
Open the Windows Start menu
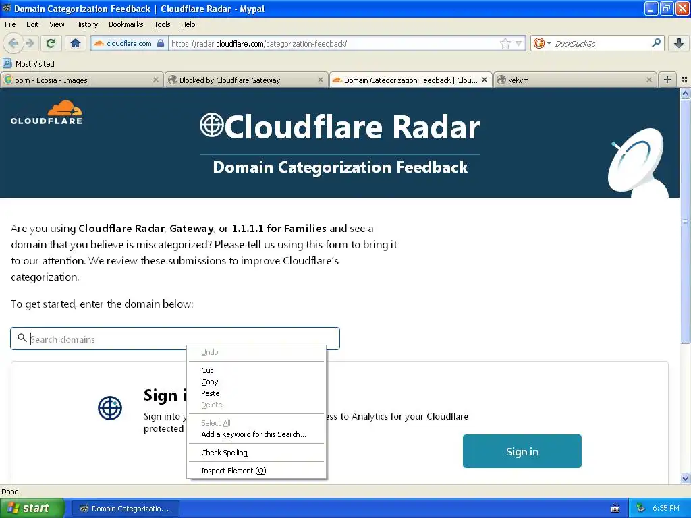point(32,509)
